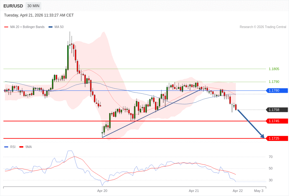
Task: Click the green 1.1805 resistance label
Action: click(274, 69)
